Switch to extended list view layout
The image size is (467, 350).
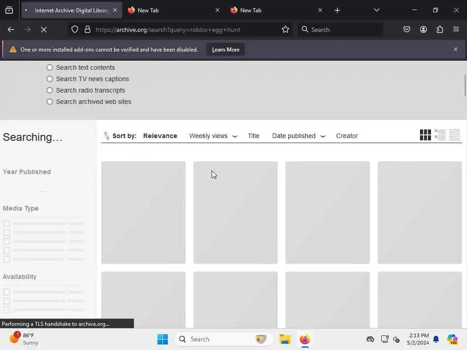click(x=440, y=135)
